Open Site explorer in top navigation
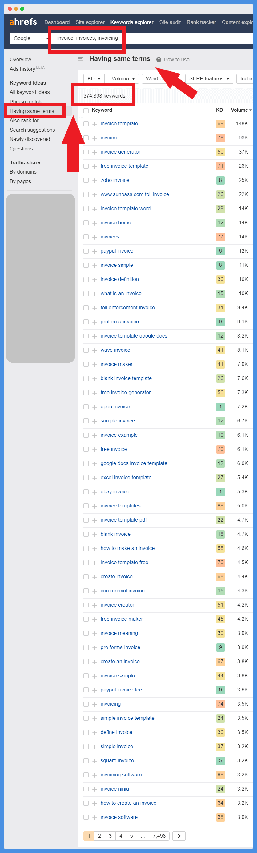257x853 pixels. [x=90, y=22]
